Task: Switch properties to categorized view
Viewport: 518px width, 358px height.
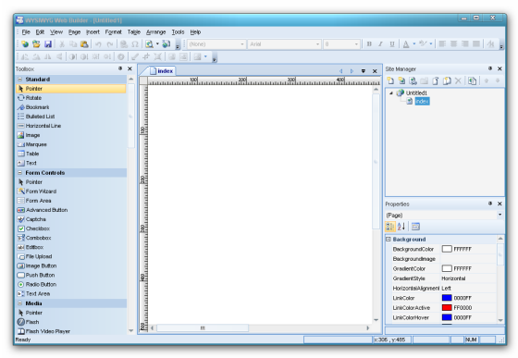Action: pos(390,227)
